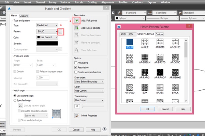This screenshot has width=205, height=136.
Task: Click the Add: Select objects icon
Action: 77,28
